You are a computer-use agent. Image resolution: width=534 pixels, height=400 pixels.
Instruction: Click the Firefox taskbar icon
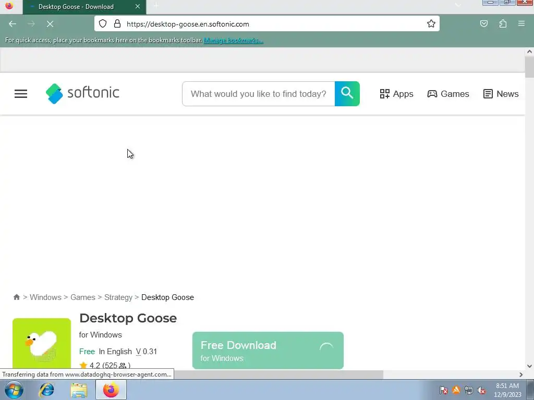pos(111,390)
